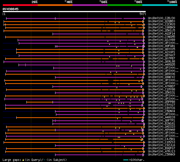
Task: Select the UniRef100_B9QFG7 label
Action: click(x=161, y=148)
